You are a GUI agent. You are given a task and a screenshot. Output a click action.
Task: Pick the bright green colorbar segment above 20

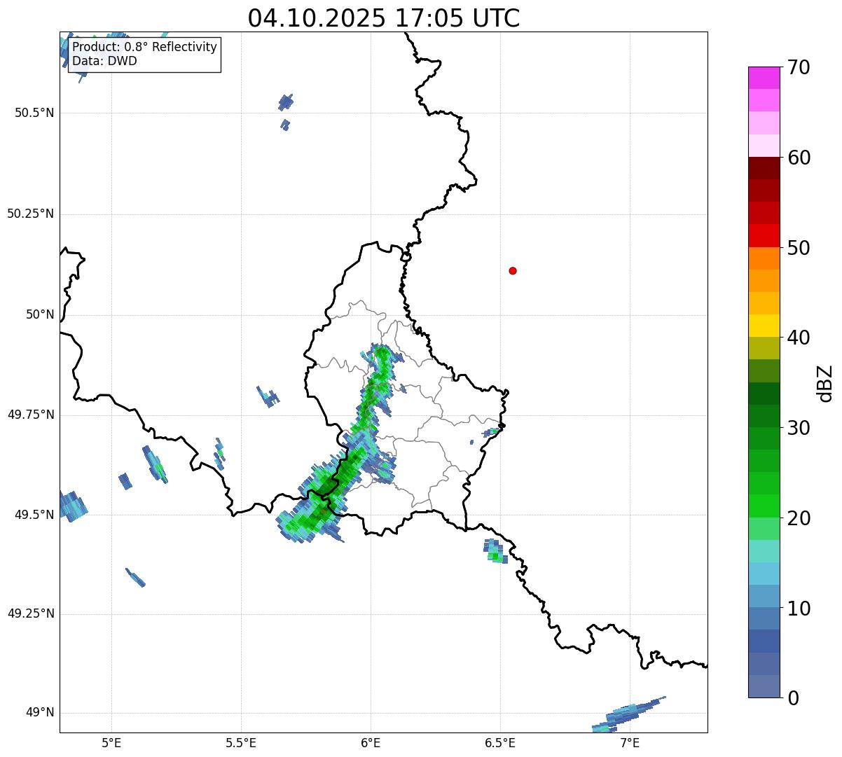pyautogui.click(x=764, y=506)
